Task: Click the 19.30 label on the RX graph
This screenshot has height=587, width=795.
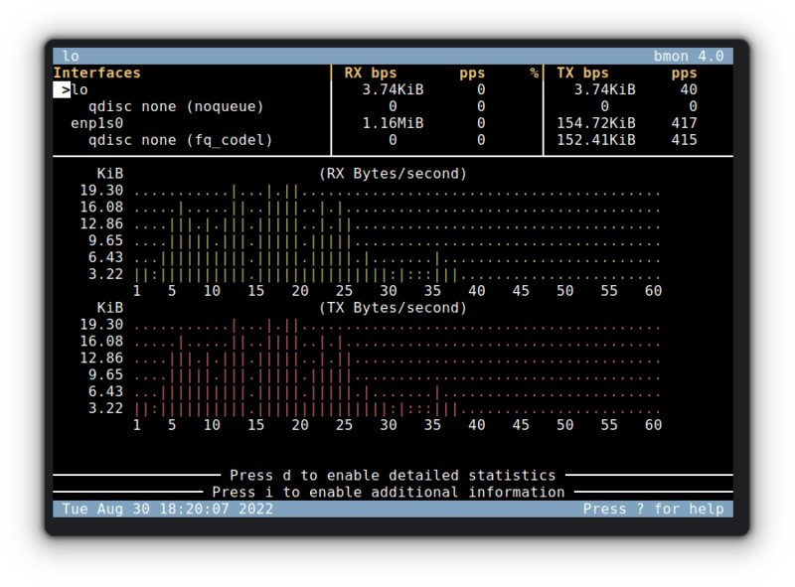Action: (101, 190)
